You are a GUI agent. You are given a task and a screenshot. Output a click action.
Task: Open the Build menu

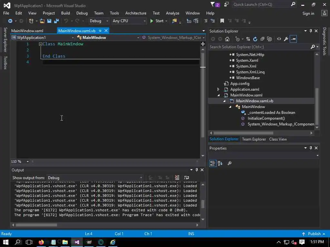point(65,13)
